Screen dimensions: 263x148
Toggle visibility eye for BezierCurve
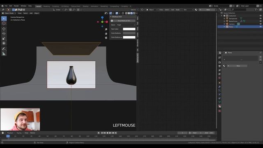(261, 21)
